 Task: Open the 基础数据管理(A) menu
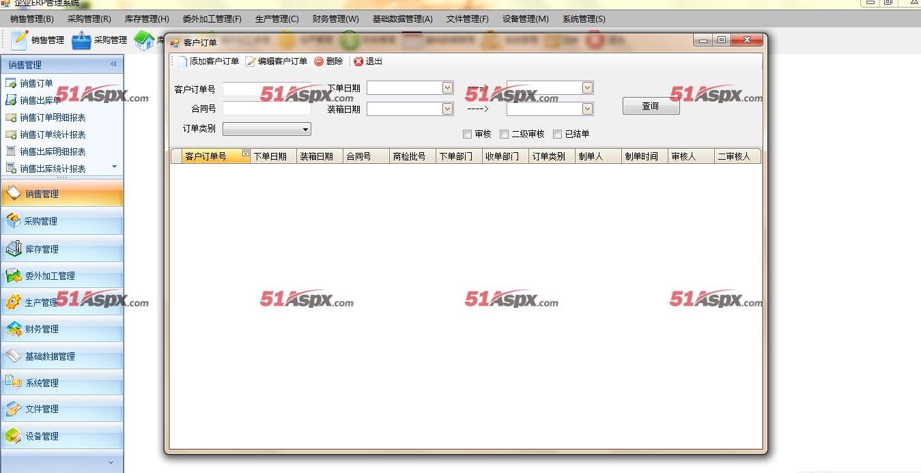point(402,19)
